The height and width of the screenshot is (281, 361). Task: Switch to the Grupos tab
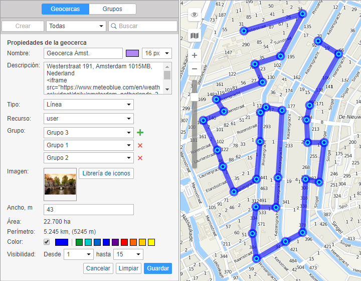112,9
